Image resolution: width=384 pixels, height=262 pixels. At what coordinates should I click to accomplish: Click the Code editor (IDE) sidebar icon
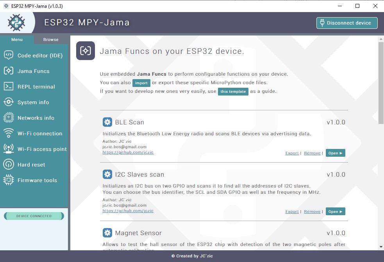(x=9, y=55)
